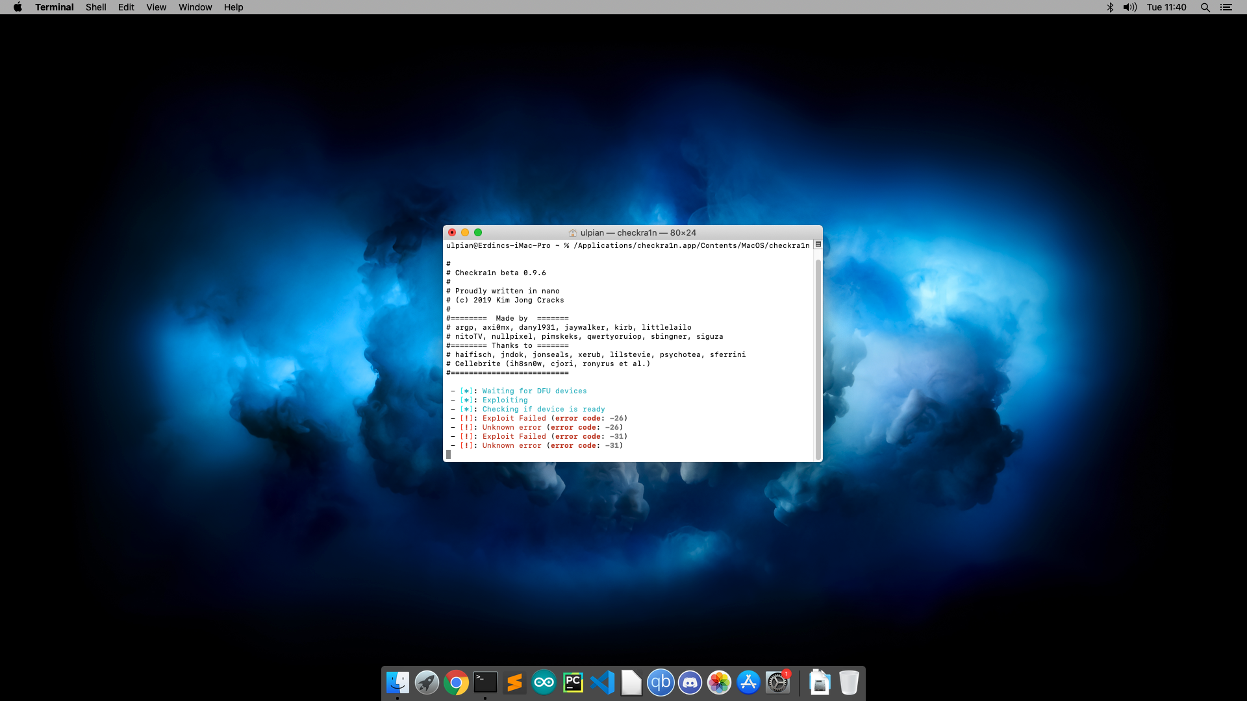The width and height of the screenshot is (1247, 701).
Task: Open Spotlight search
Action: click(x=1205, y=7)
